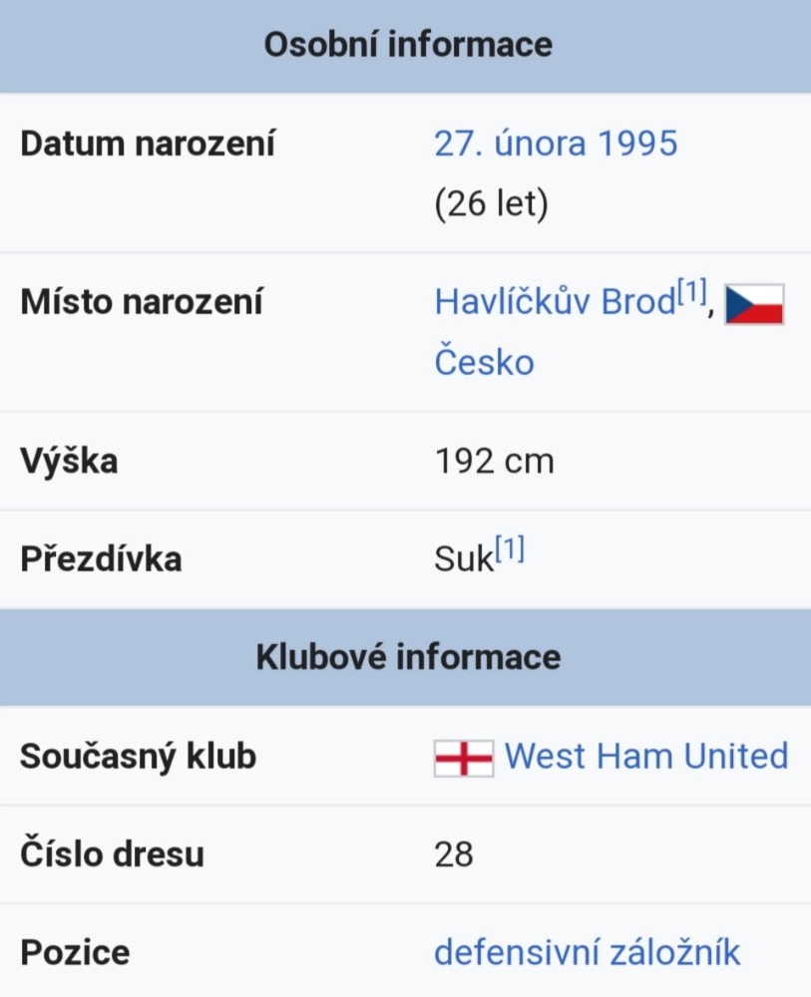Click the Osobní informace section header

(406, 46)
